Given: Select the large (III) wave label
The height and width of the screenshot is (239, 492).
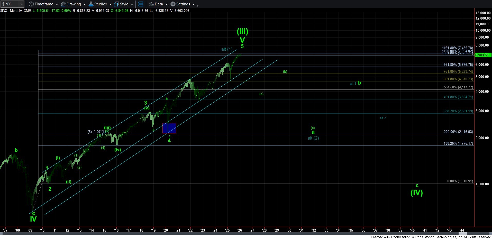Looking at the screenshot, I should 242,32.
